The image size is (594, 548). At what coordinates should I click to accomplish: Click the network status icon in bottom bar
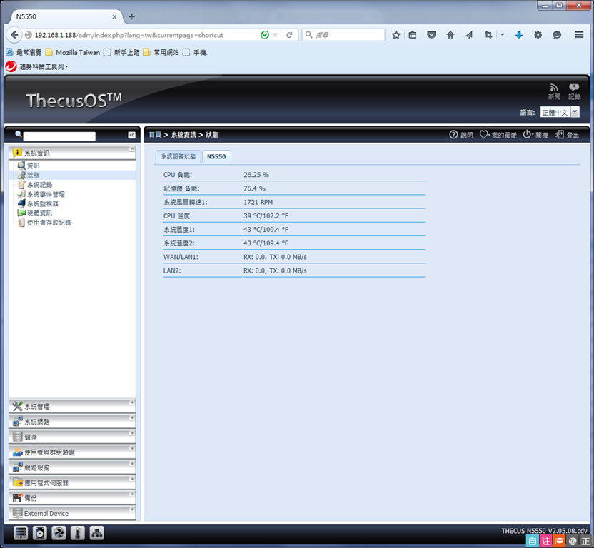click(96, 533)
